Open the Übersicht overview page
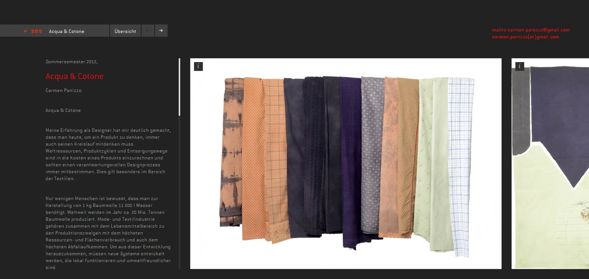Image resolution: width=589 pixels, height=279 pixels. [x=125, y=31]
